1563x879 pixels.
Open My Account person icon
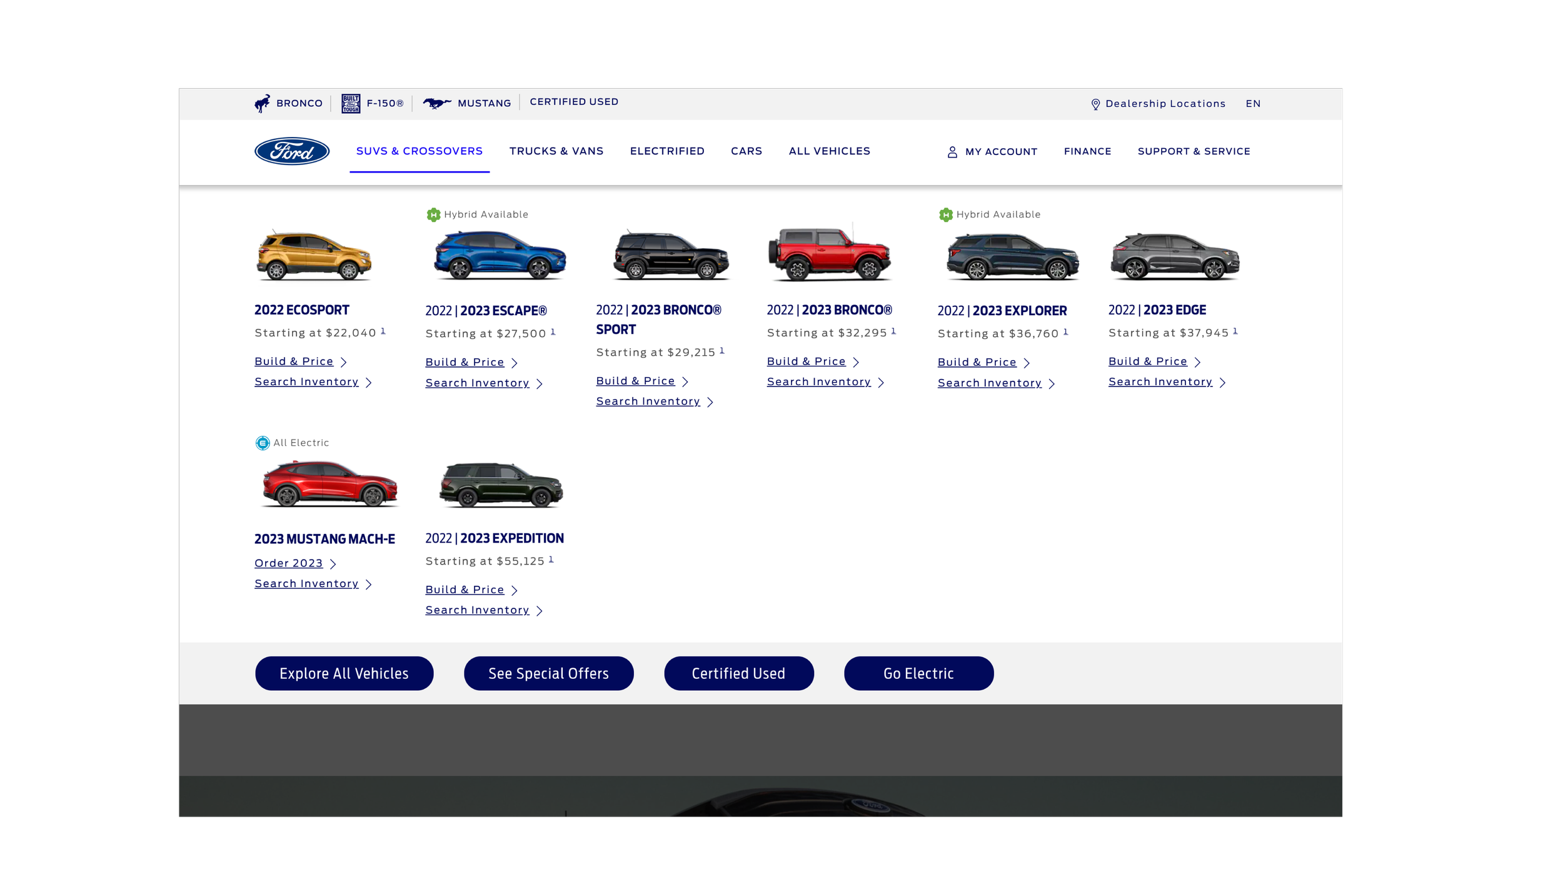pos(952,152)
